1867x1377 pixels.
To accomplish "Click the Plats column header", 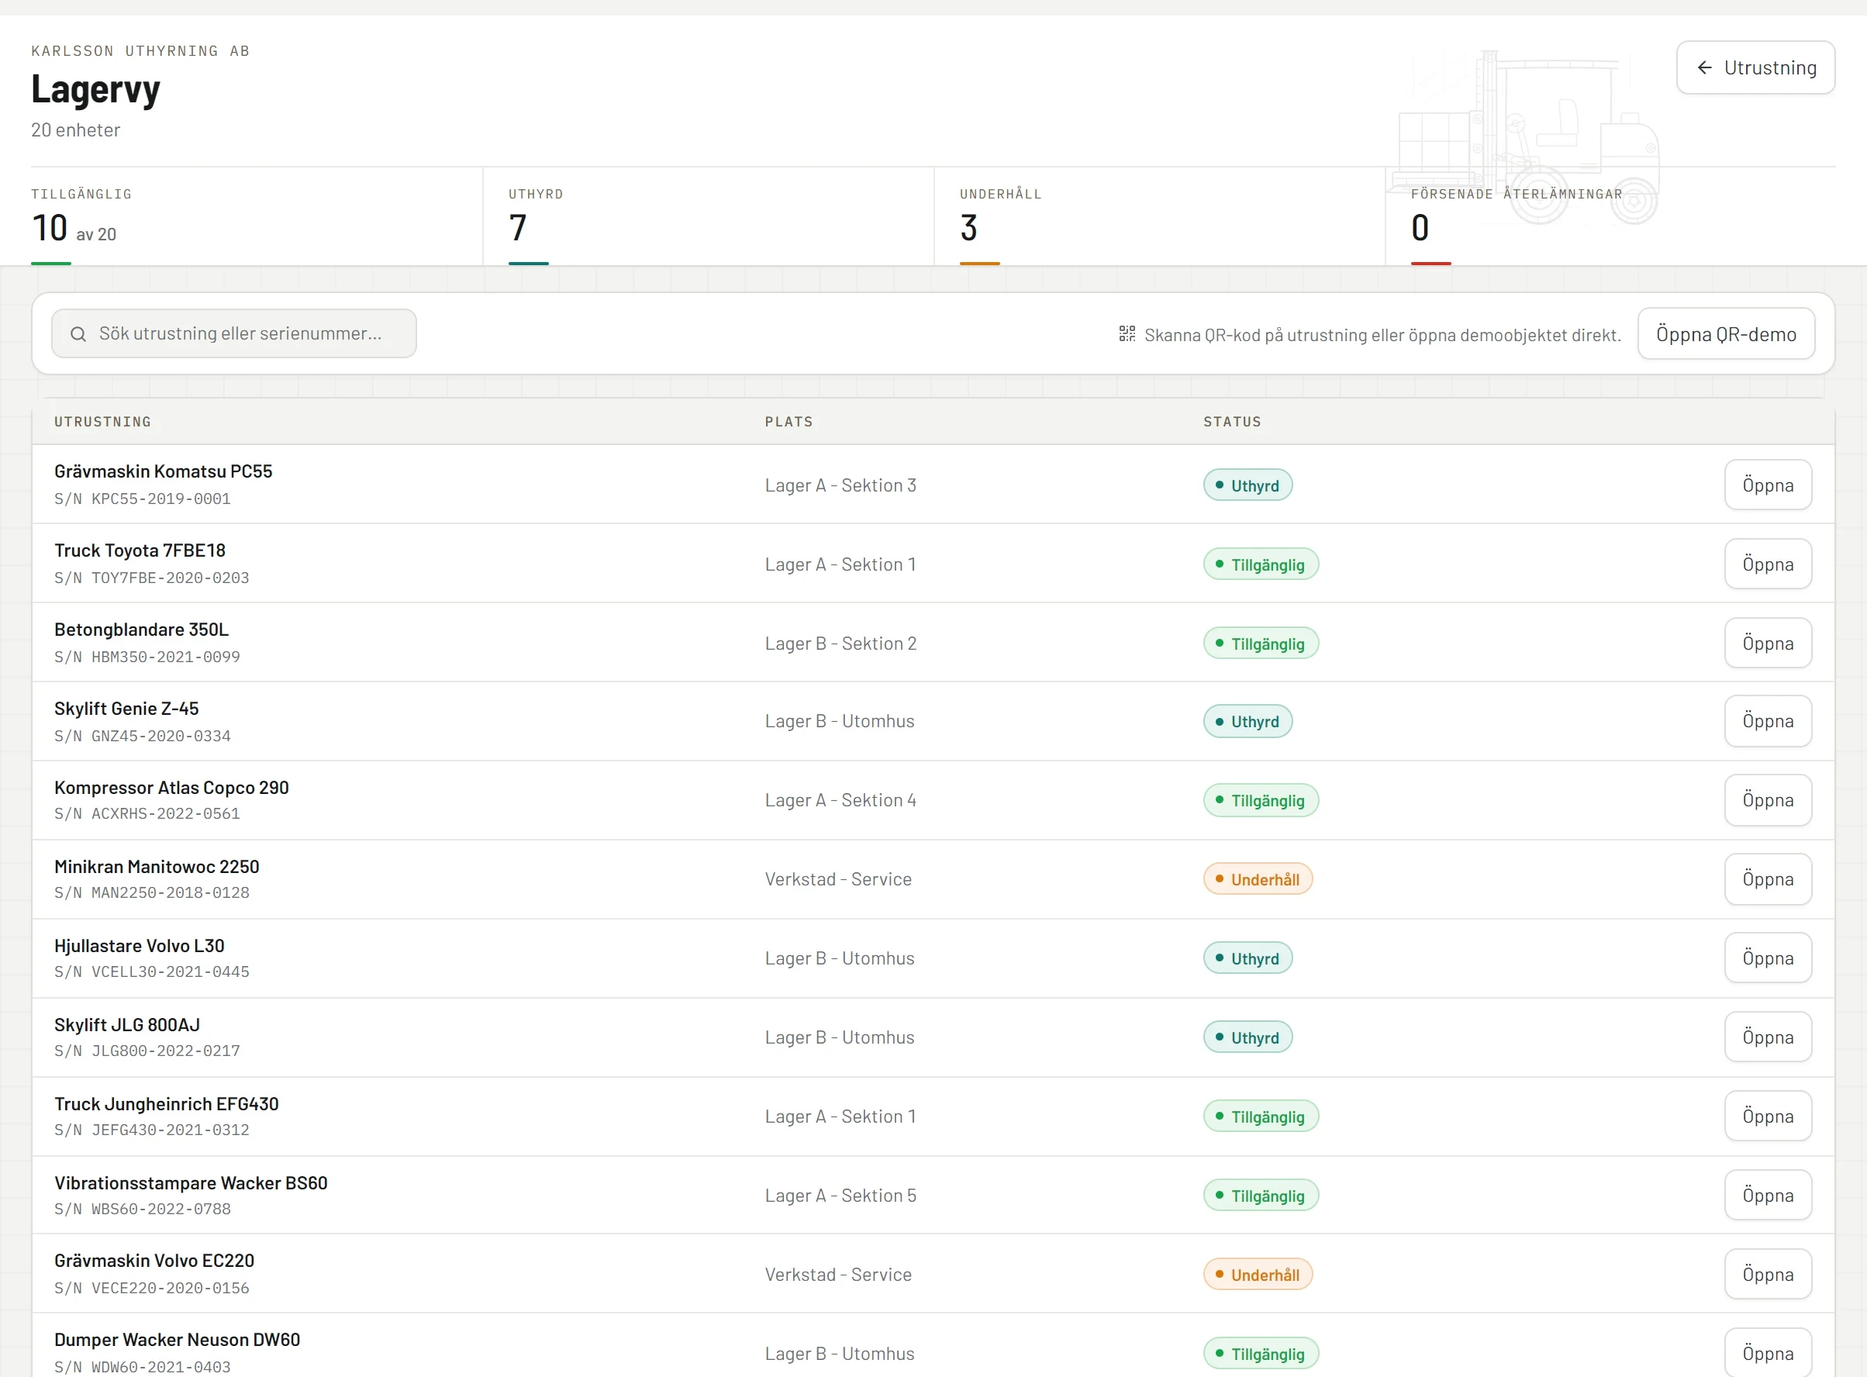I will pos(789,422).
